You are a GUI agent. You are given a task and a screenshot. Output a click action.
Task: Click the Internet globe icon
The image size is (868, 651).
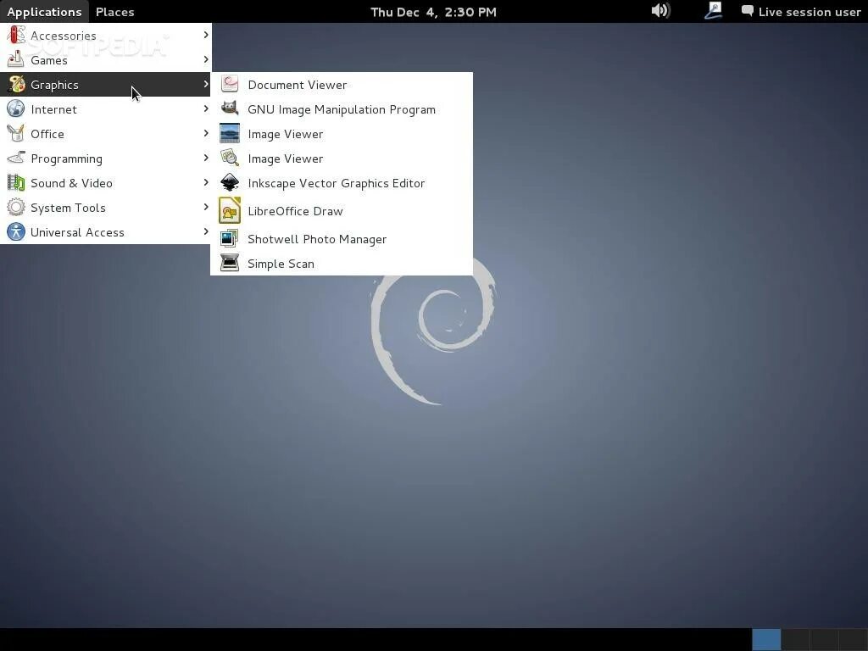click(16, 109)
